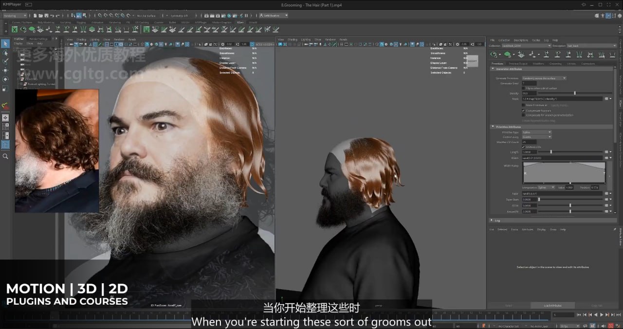Open Panels menu in right viewport

coord(343,39)
